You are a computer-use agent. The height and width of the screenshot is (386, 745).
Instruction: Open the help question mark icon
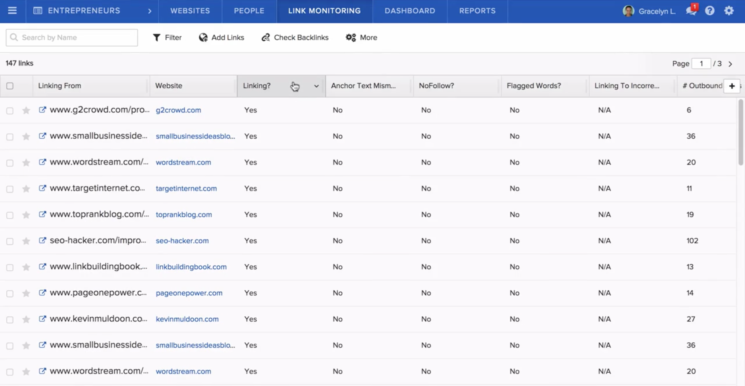[x=710, y=11]
